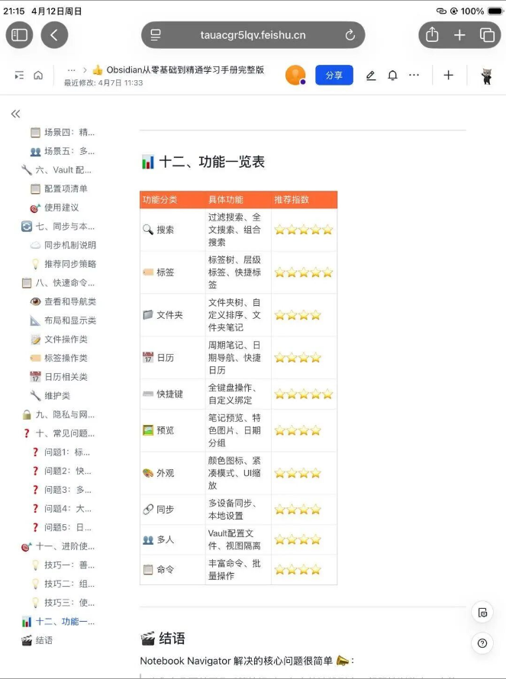
Task: Go back with Safari back arrow
Action: click(x=54, y=35)
